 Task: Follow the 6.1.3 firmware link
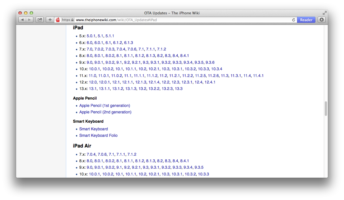[x=128, y=43]
